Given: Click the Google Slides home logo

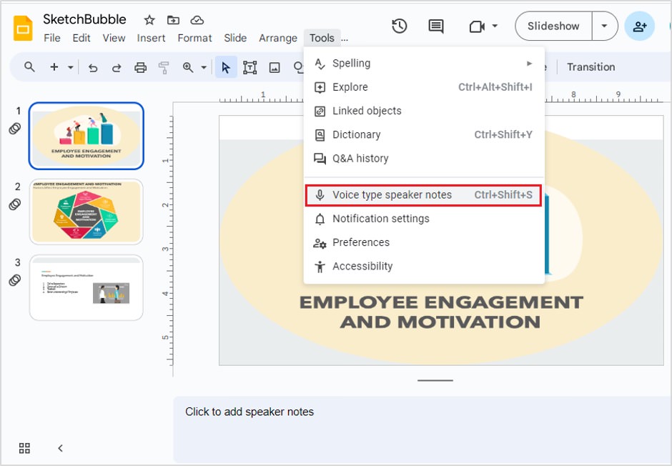Looking at the screenshot, I should [x=23, y=29].
